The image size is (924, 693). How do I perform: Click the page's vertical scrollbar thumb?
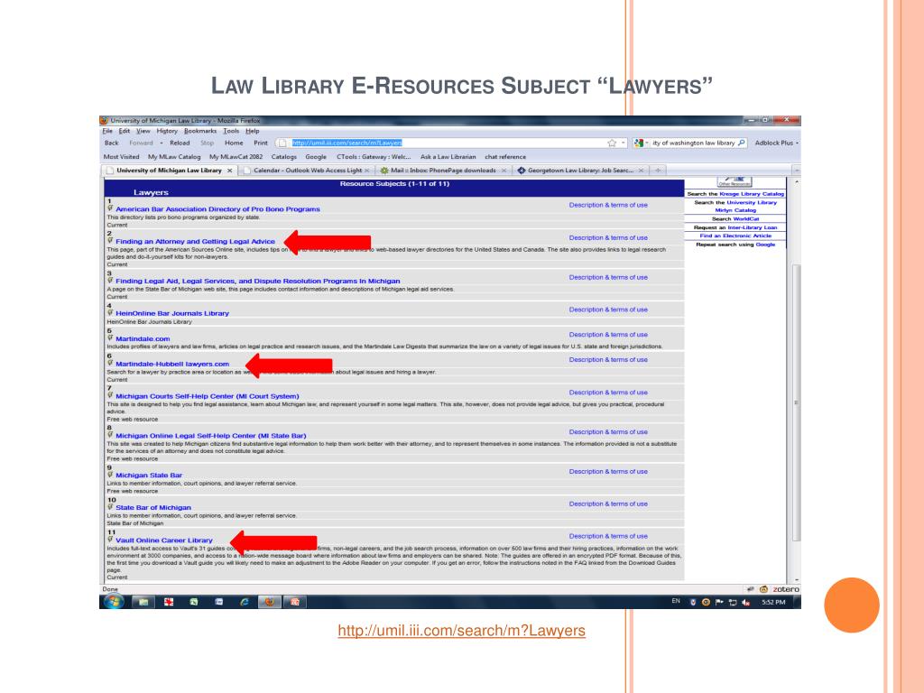pos(796,403)
